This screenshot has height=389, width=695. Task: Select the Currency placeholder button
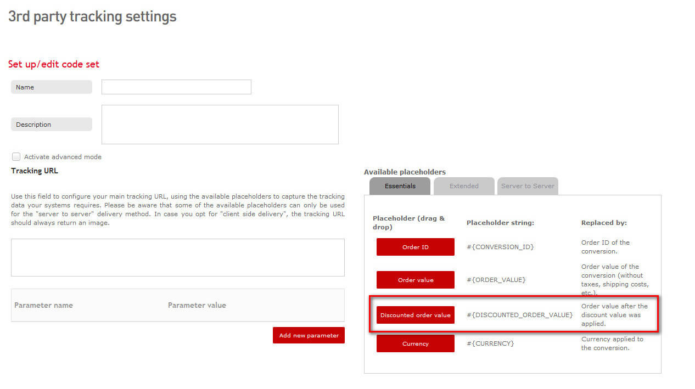point(416,343)
